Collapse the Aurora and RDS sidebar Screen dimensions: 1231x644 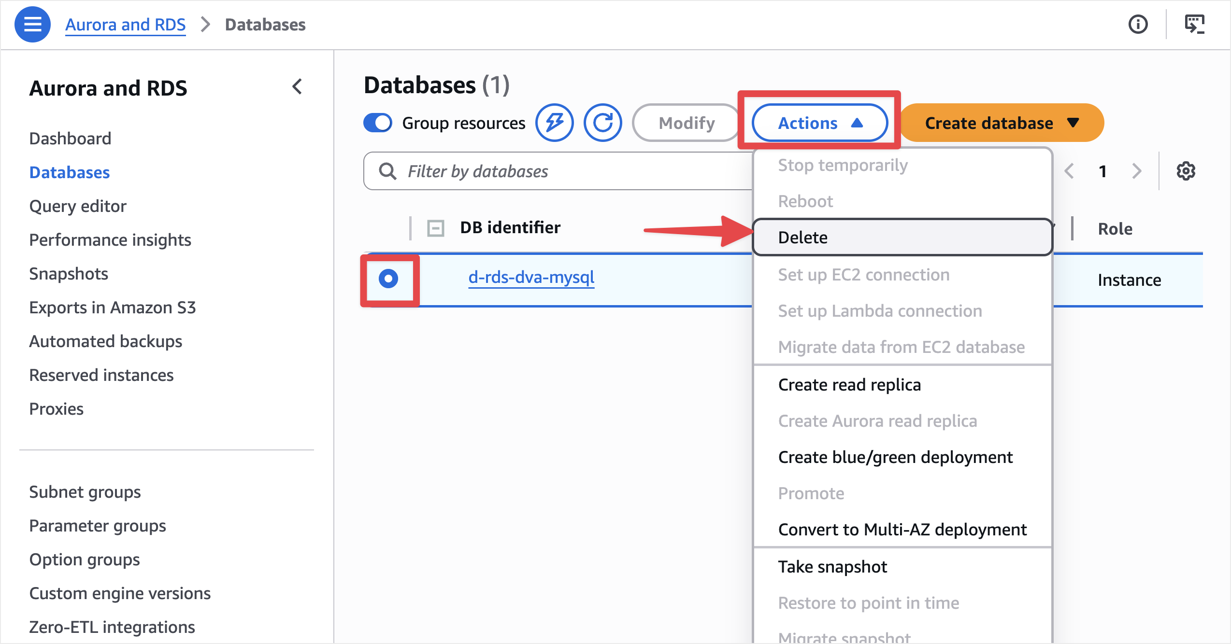tap(297, 87)
